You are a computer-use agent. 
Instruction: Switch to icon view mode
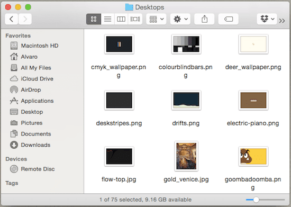click(94, 19)
